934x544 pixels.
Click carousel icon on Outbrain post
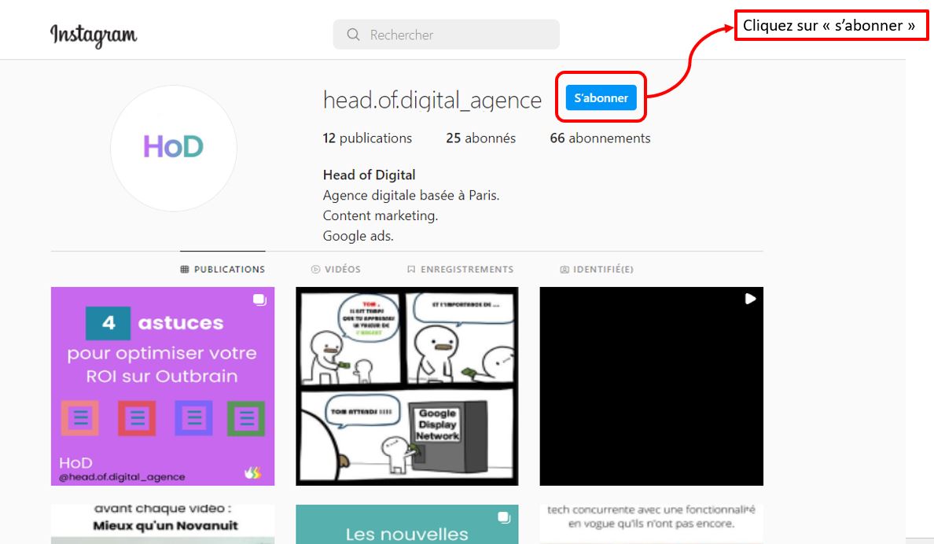click(259, 300)
